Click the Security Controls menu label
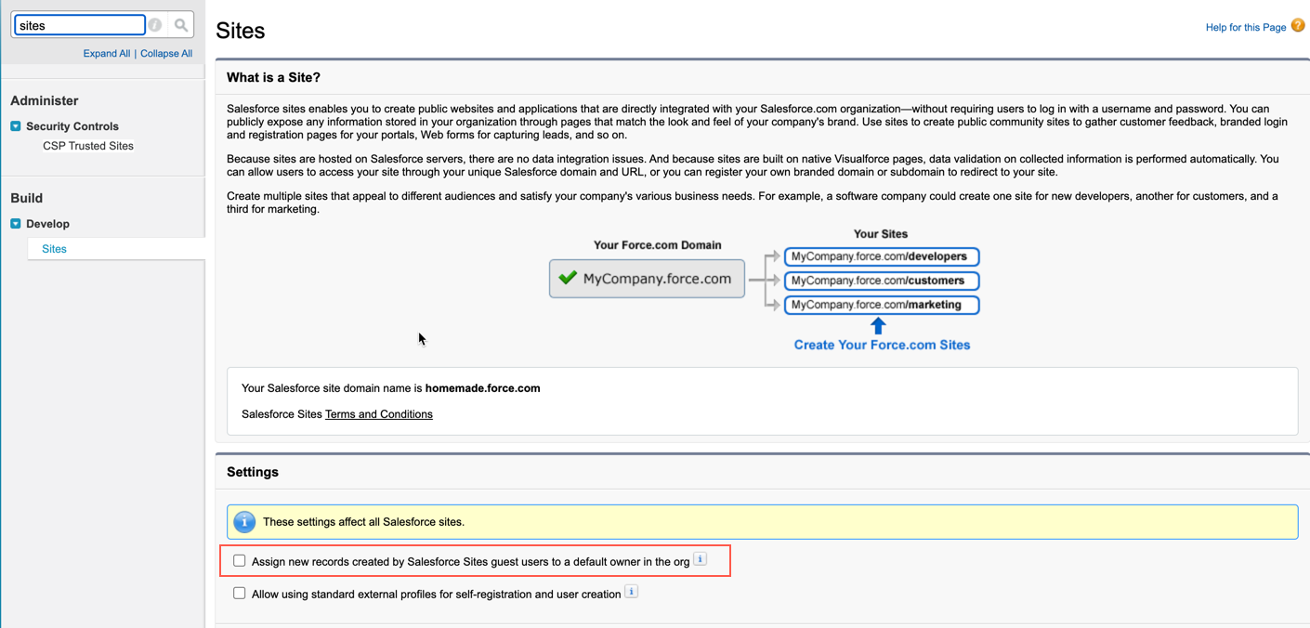Viewport: 1310px width, 628px height. (x=72, y=126)
